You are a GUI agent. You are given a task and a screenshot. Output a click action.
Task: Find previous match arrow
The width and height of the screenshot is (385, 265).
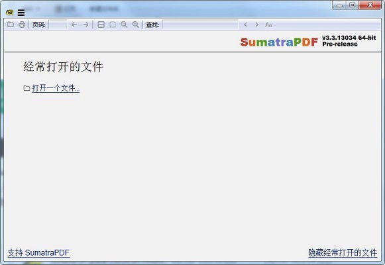245,25
